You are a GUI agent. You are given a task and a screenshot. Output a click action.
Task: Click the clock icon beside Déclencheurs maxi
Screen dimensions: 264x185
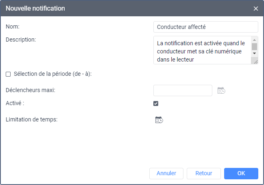[221, 90]
